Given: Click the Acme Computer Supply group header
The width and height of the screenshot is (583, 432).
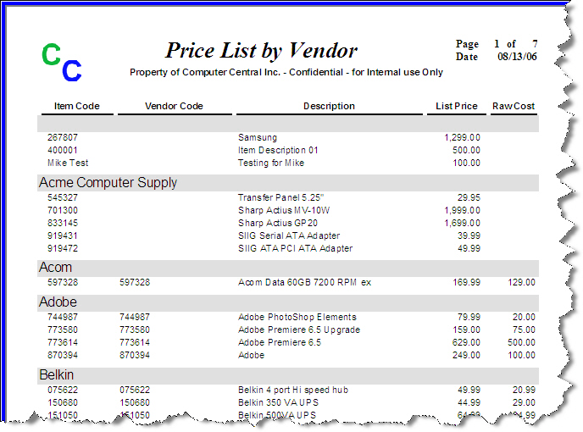Looking at the screenshot, I should tap(108, 182).
